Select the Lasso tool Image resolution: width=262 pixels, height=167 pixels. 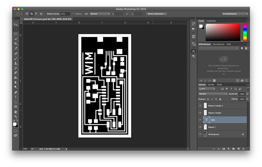click(x=15, y=34)
